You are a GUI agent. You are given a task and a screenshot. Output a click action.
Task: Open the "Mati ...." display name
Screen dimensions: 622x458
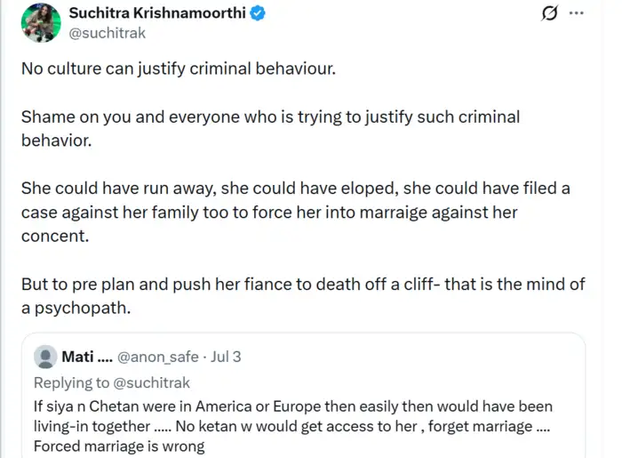tap(87, 357)
